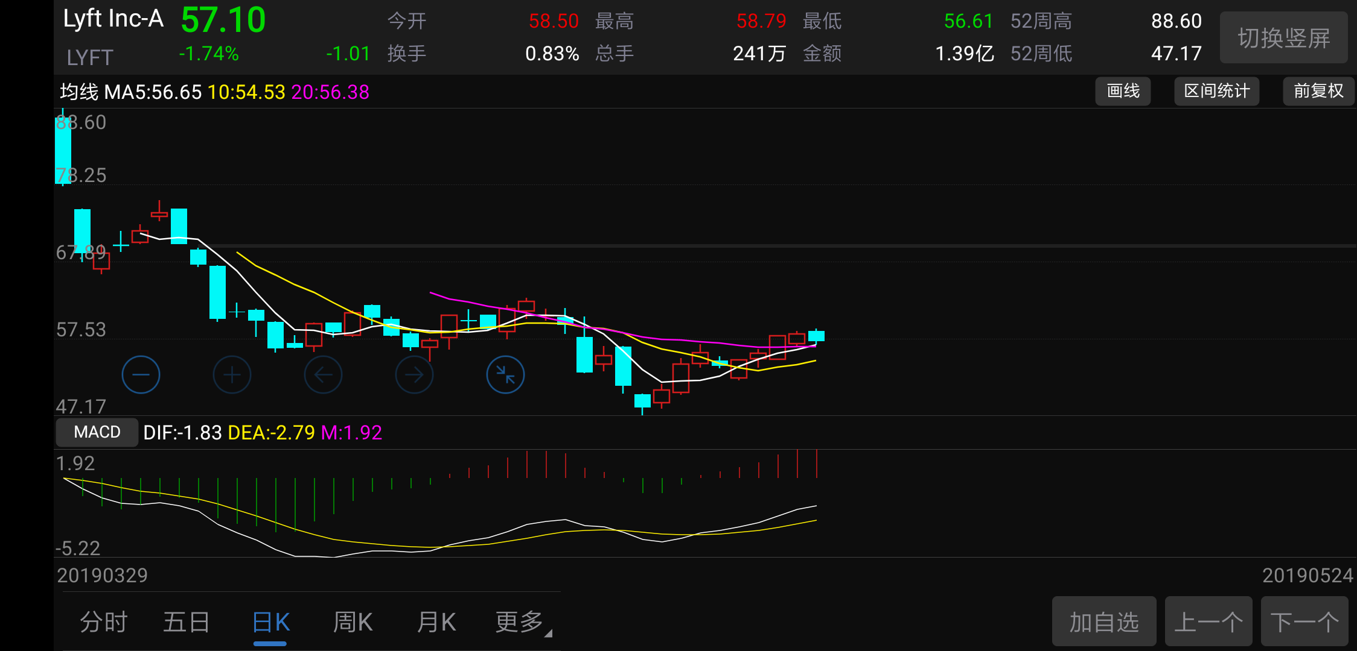
Task: Click the 52-week low value in header
Action: pyautogui.click(x=1177, y=54)
